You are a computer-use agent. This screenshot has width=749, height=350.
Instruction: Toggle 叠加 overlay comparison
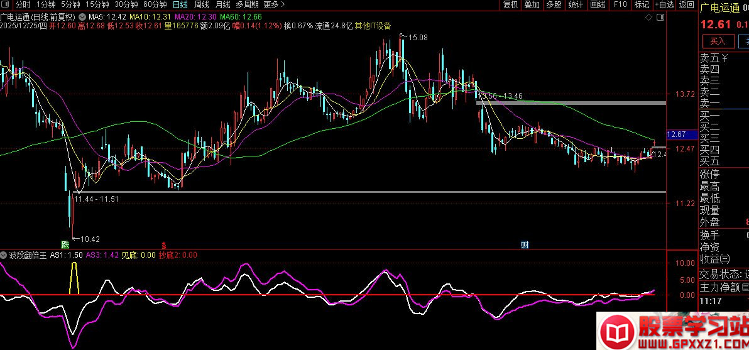(532, 5)
